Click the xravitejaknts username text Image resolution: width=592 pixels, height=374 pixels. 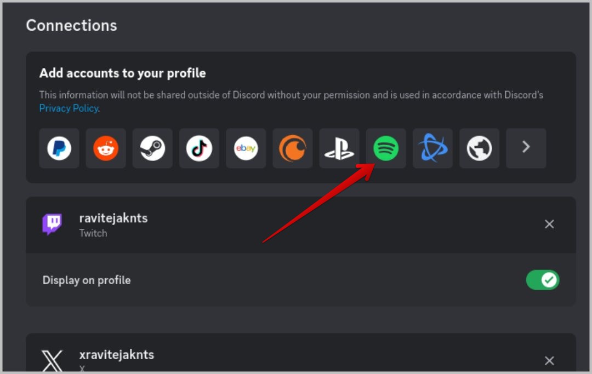click(117, 355)
